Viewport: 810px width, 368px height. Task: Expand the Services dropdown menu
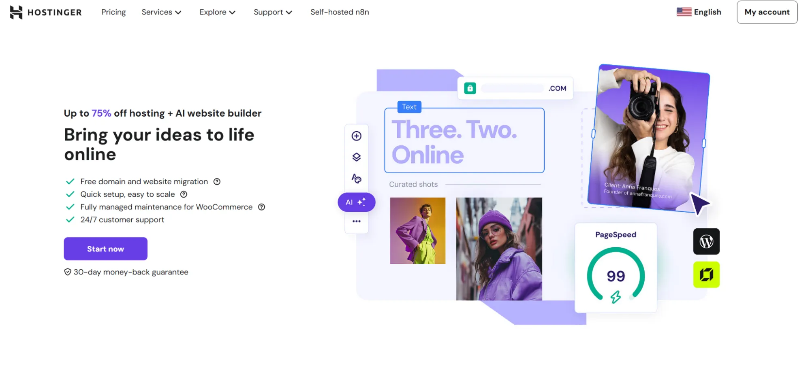[x=161, y=12]
